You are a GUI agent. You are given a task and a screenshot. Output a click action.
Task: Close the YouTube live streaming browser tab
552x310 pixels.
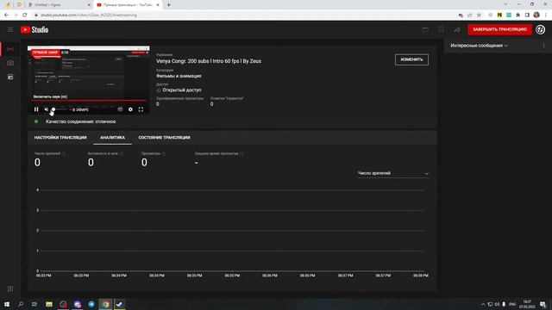[x=158, y=5]
